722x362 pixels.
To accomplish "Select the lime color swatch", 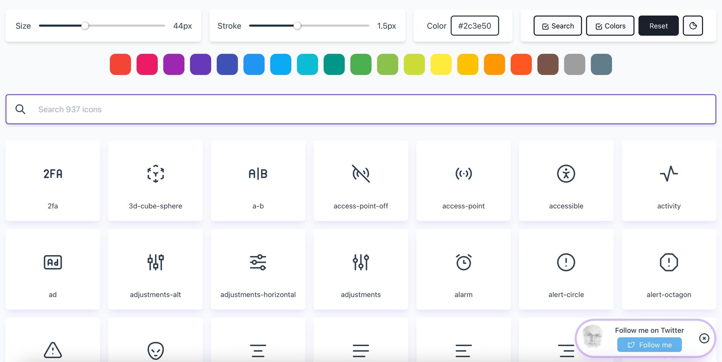I will (414, 64).
